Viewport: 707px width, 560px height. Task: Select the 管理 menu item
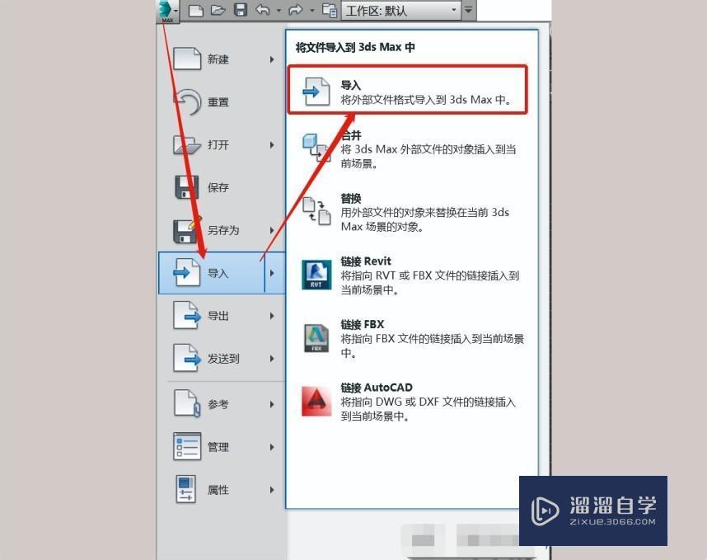pyautogui.click(x=218, y=446)
